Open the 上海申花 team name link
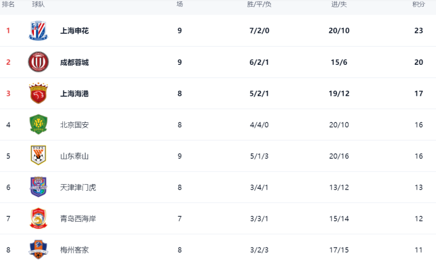The height and width of the screenshot is (264, 436). point(75,31)
